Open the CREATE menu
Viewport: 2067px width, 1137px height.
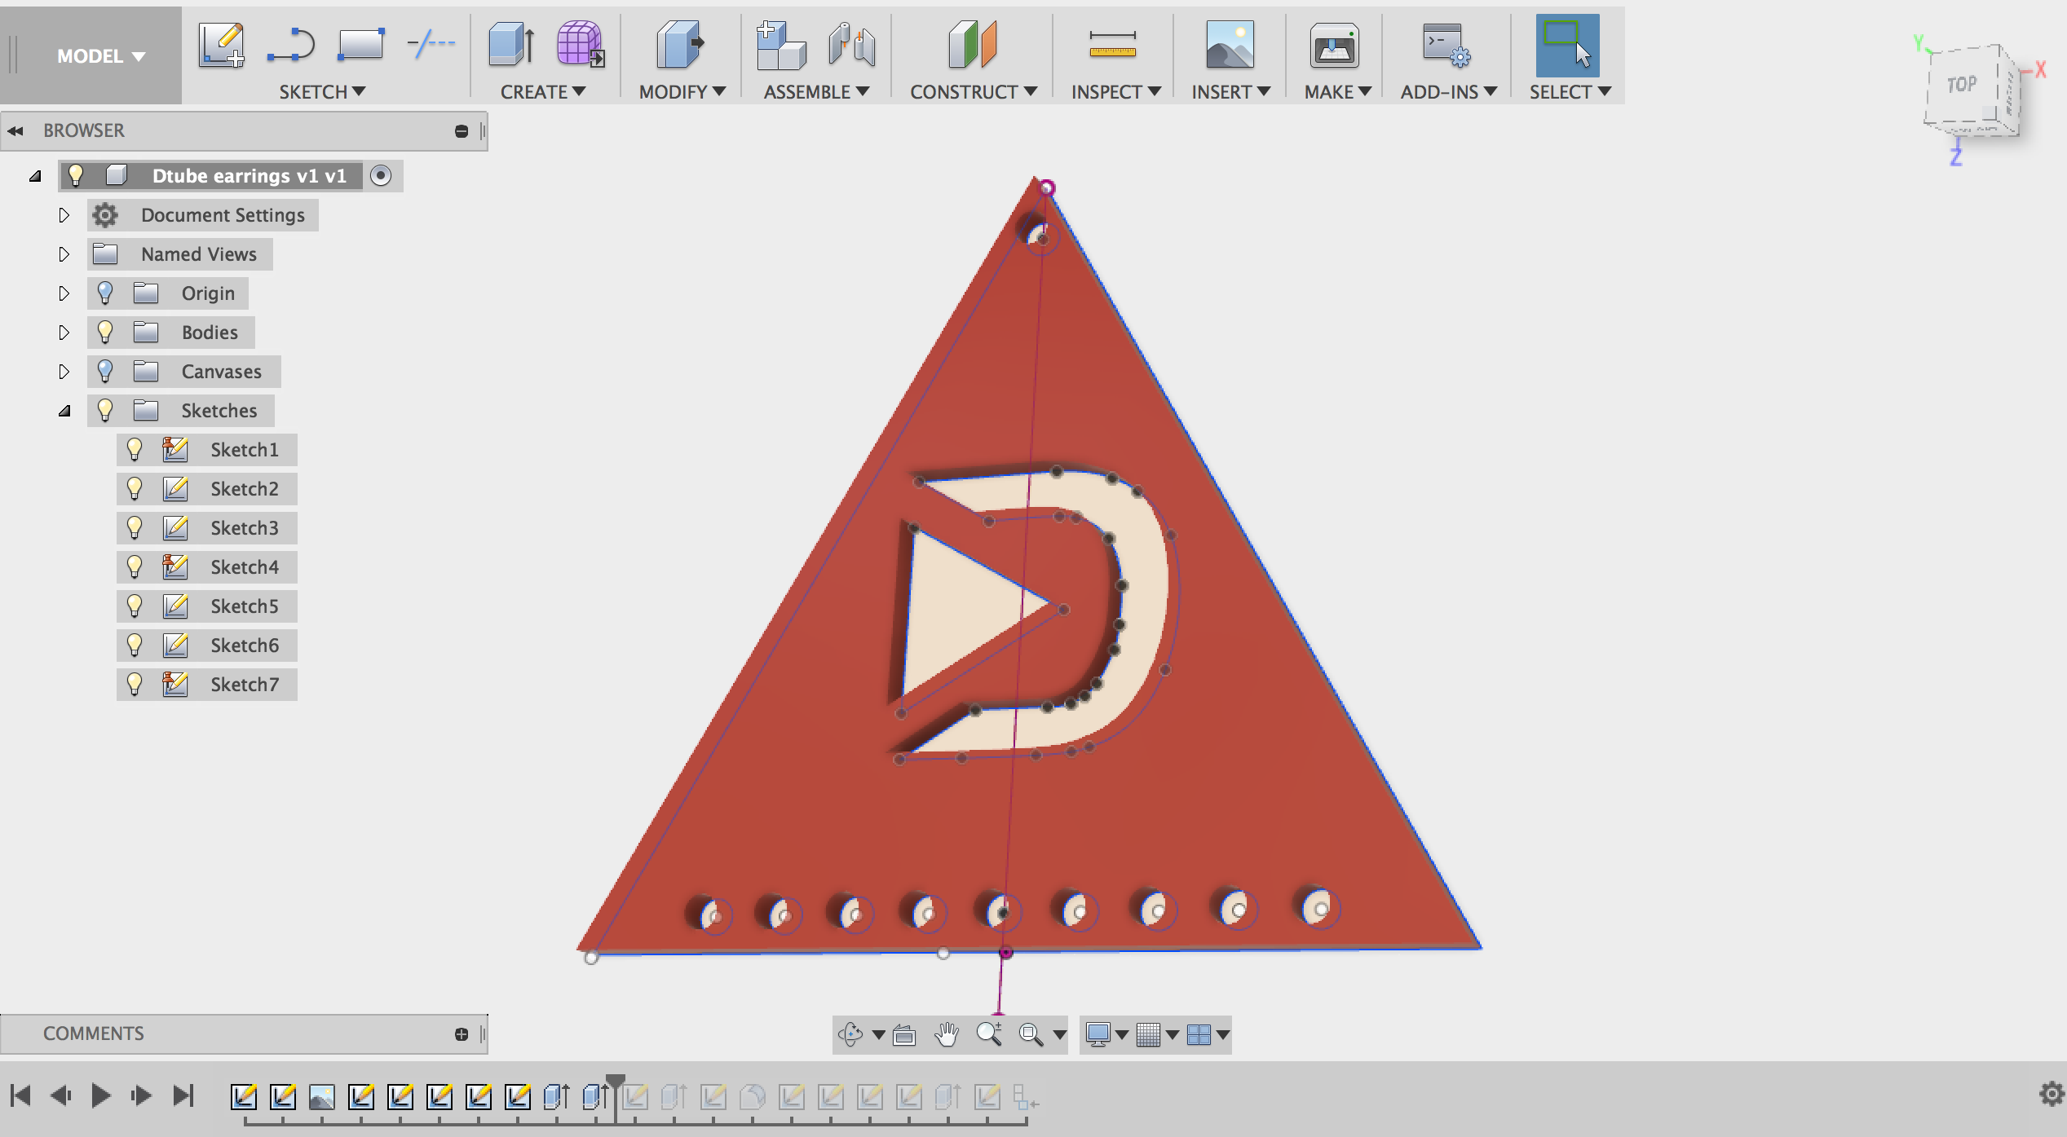tap(543, 92)
